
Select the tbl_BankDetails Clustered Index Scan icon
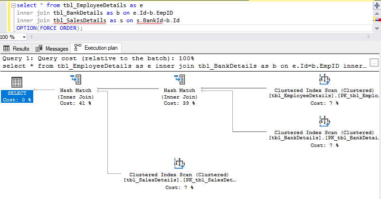point(324,121)
